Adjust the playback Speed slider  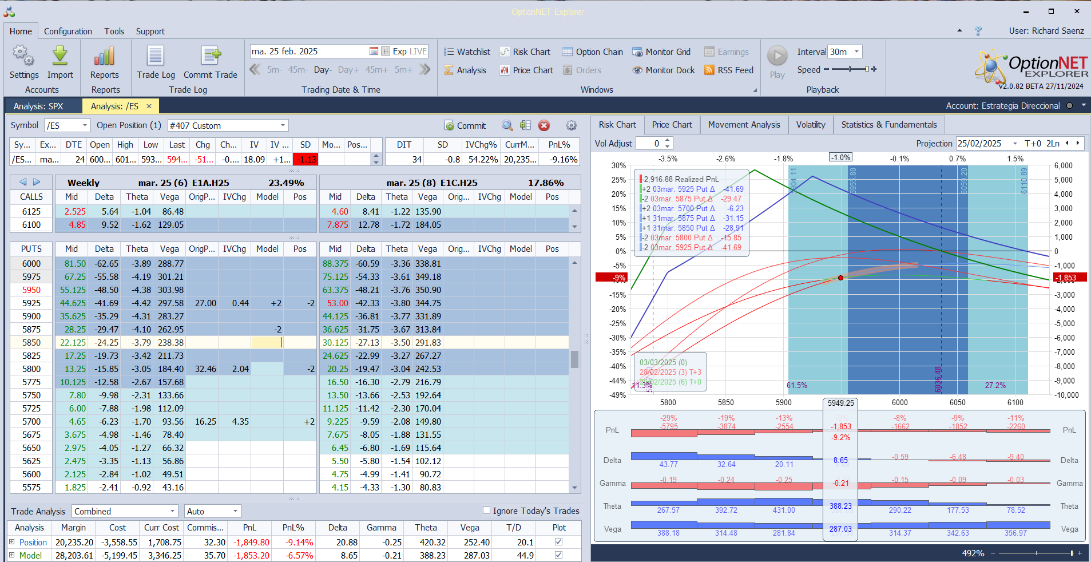coord(850,69)
